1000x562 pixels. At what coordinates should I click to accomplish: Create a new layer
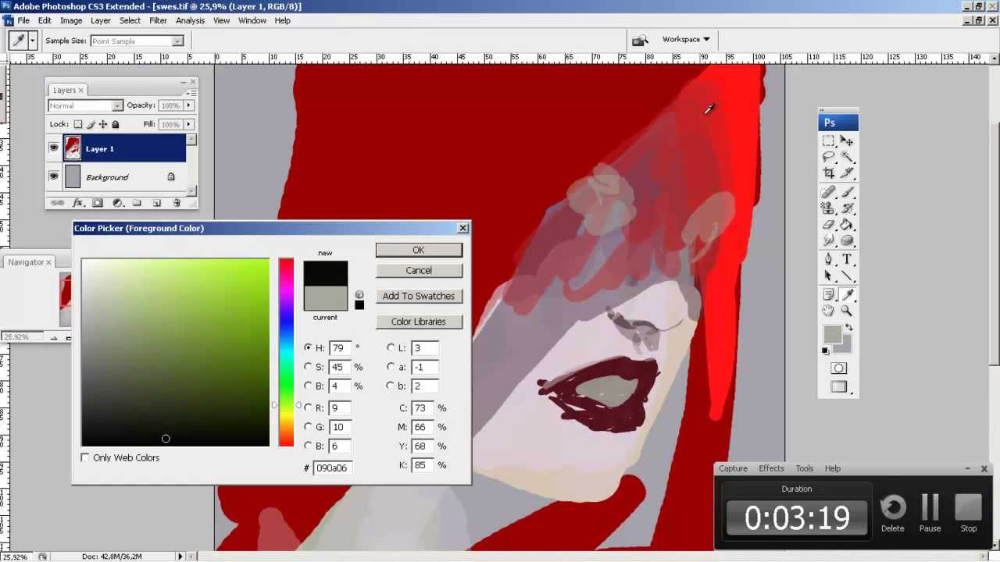(x=157, y=203)
